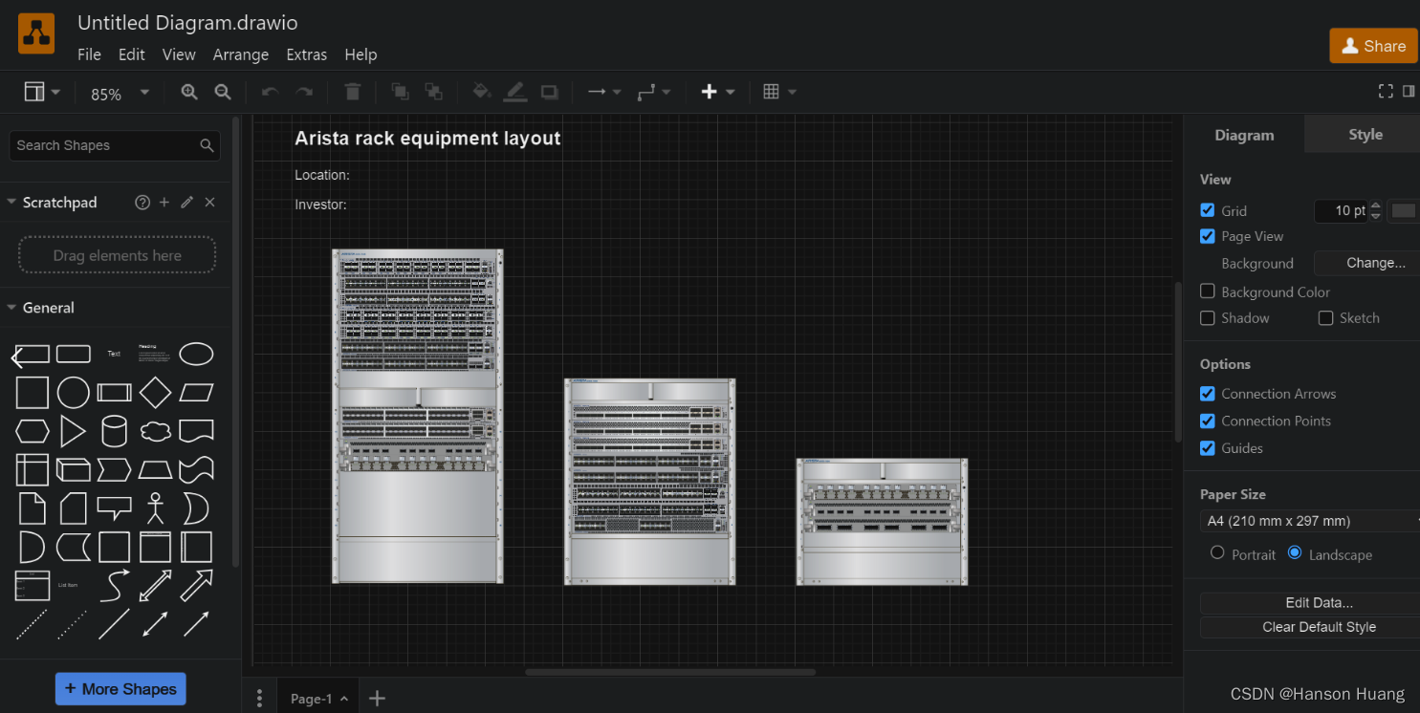The height and width of the screenshot is (713, 1420).
Task: Open the View menu
Action: [179, 54]
